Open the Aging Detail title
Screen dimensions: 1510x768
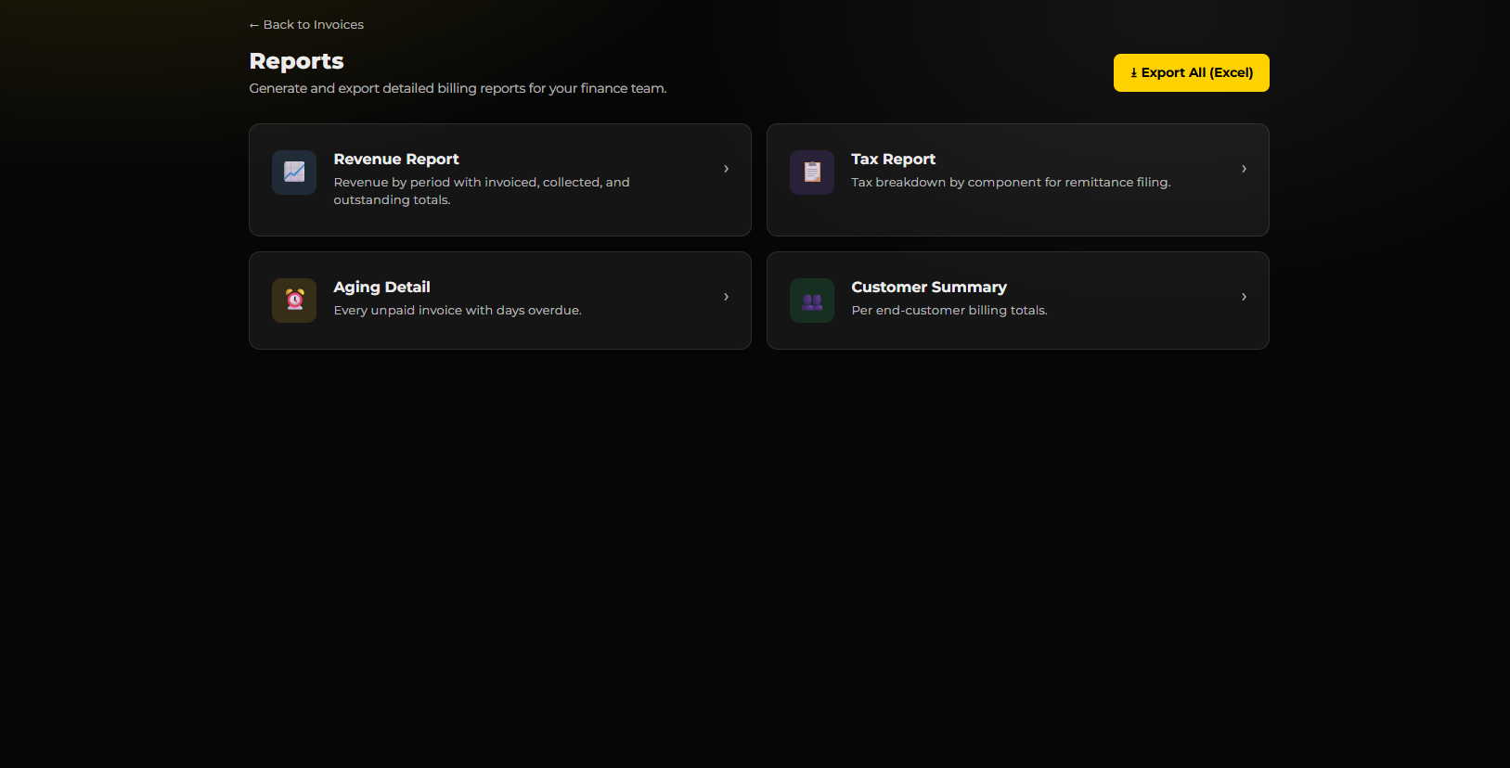click(381, 288)
